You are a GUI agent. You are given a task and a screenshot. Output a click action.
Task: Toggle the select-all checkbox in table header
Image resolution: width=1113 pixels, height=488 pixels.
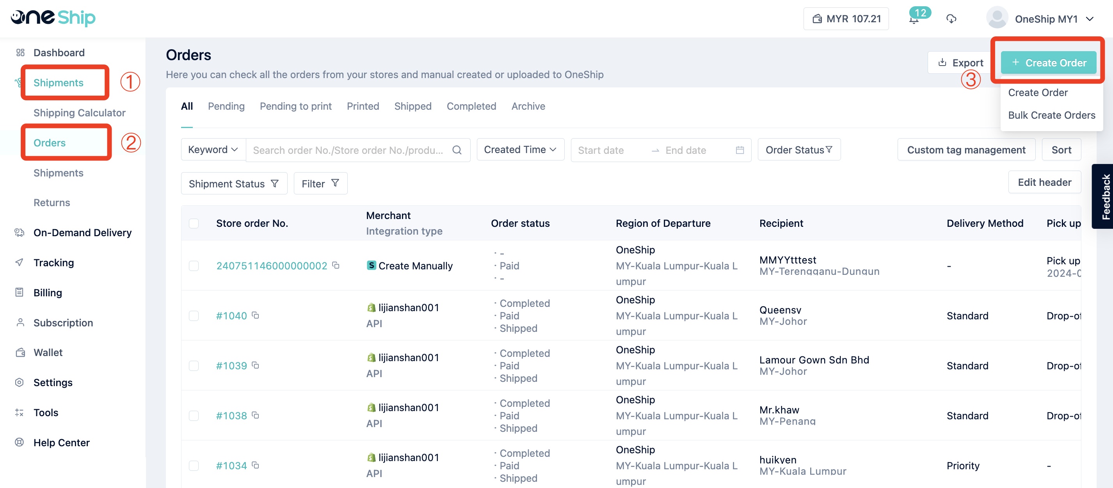194,223
